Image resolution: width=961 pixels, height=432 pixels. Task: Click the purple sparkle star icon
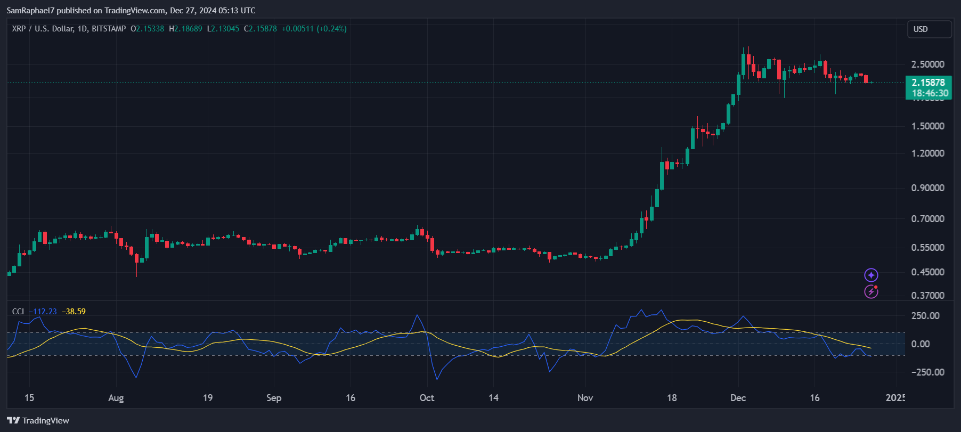871,275
